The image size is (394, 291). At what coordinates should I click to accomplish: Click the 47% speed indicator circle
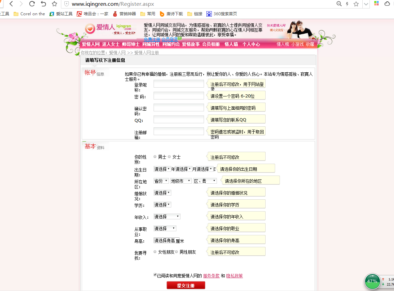(372, 281)
